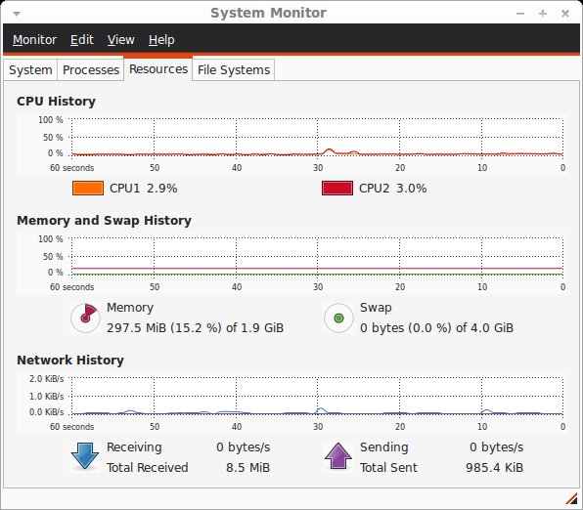Switch to the File Systems tab
583x510 pixels.
(x=234, y=69)
